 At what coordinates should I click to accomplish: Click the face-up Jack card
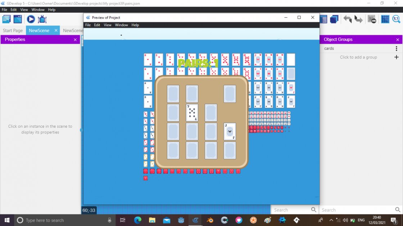[x=230, y=131]
